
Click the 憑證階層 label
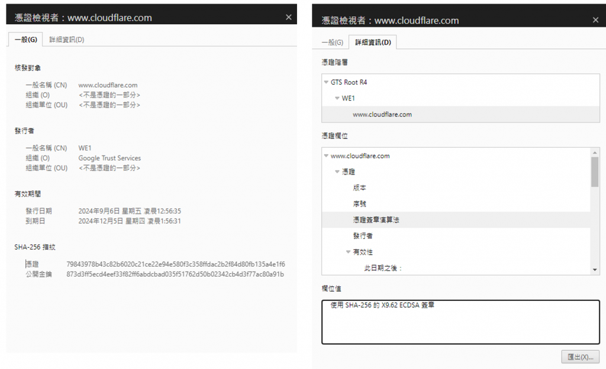(335, 62)
